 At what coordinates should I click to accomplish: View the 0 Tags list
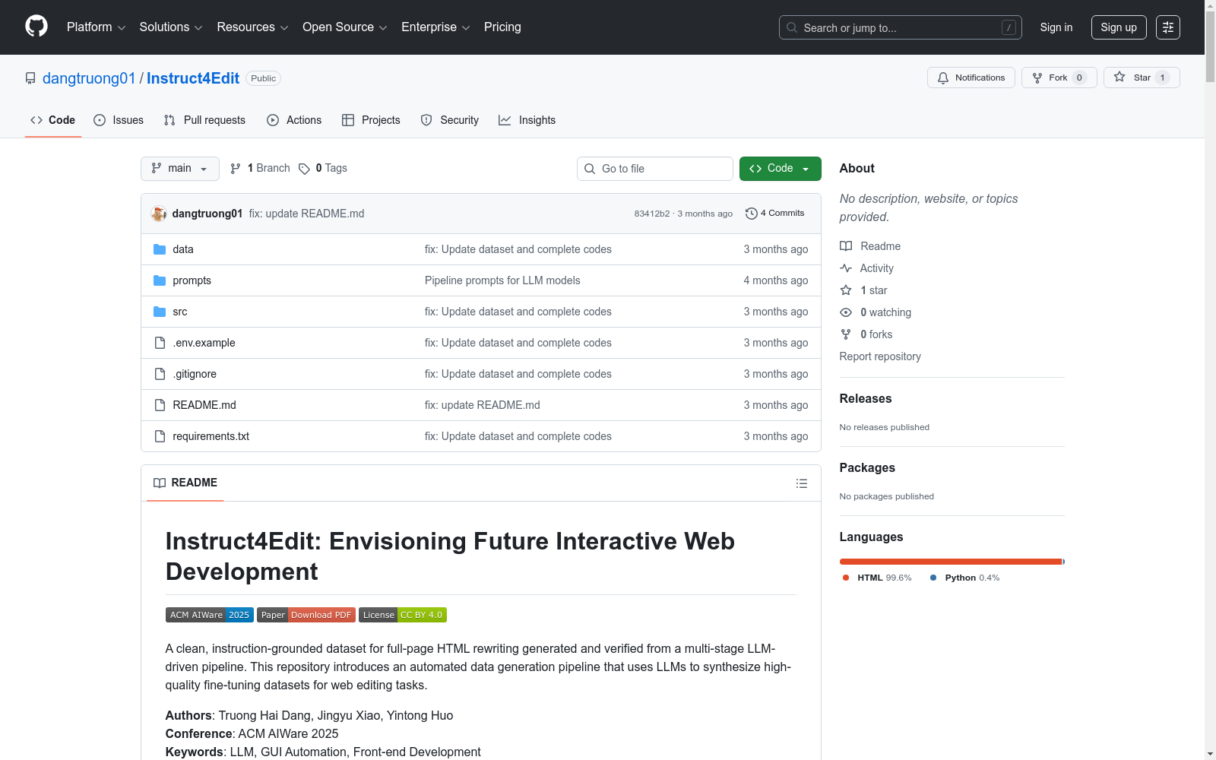(x=323, y=168)
